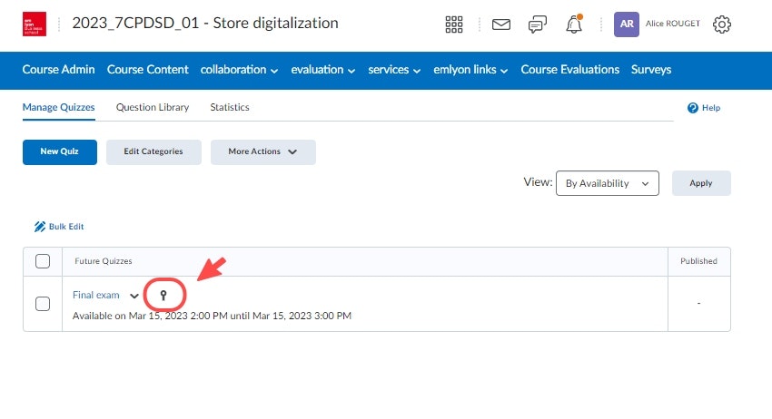Open the More Actions dropdown

coord(262,152)
